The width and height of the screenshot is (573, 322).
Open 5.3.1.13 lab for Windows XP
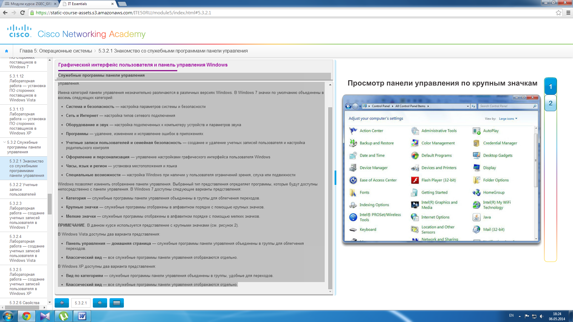24,121
